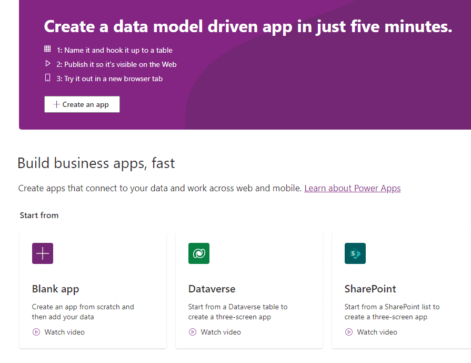Click the '1: Name it and hook it up' text
This screenshot has height=363, width=471.
click(114, 50)
